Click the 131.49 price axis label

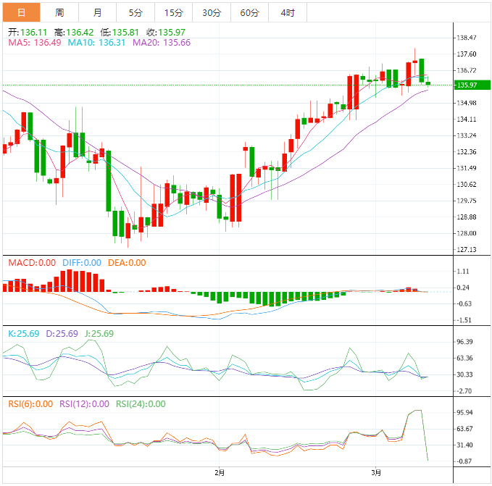pos(466,168)
